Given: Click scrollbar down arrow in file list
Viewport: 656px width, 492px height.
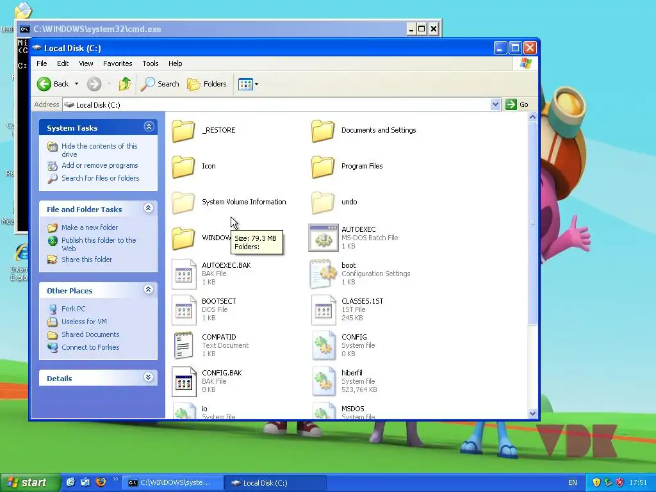Looking at the screenshot, I should [532, 414].
